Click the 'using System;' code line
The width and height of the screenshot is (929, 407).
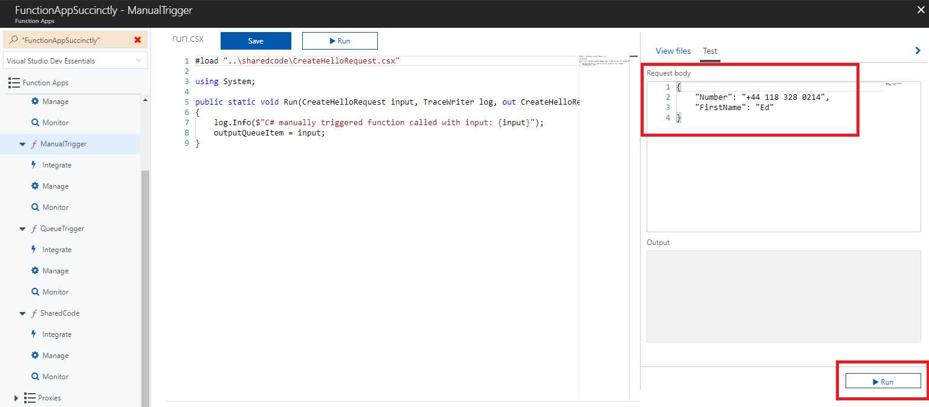pyautogui.click(x=225, y=81)
